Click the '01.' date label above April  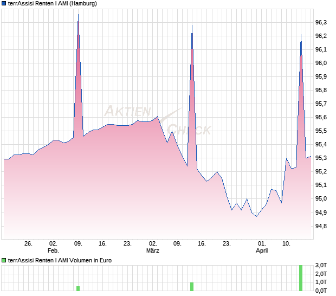[262, 244]
